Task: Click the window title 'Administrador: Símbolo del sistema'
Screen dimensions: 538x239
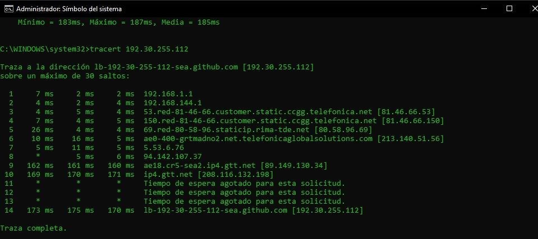Action: pyautogui.click(x=69, y=9)
